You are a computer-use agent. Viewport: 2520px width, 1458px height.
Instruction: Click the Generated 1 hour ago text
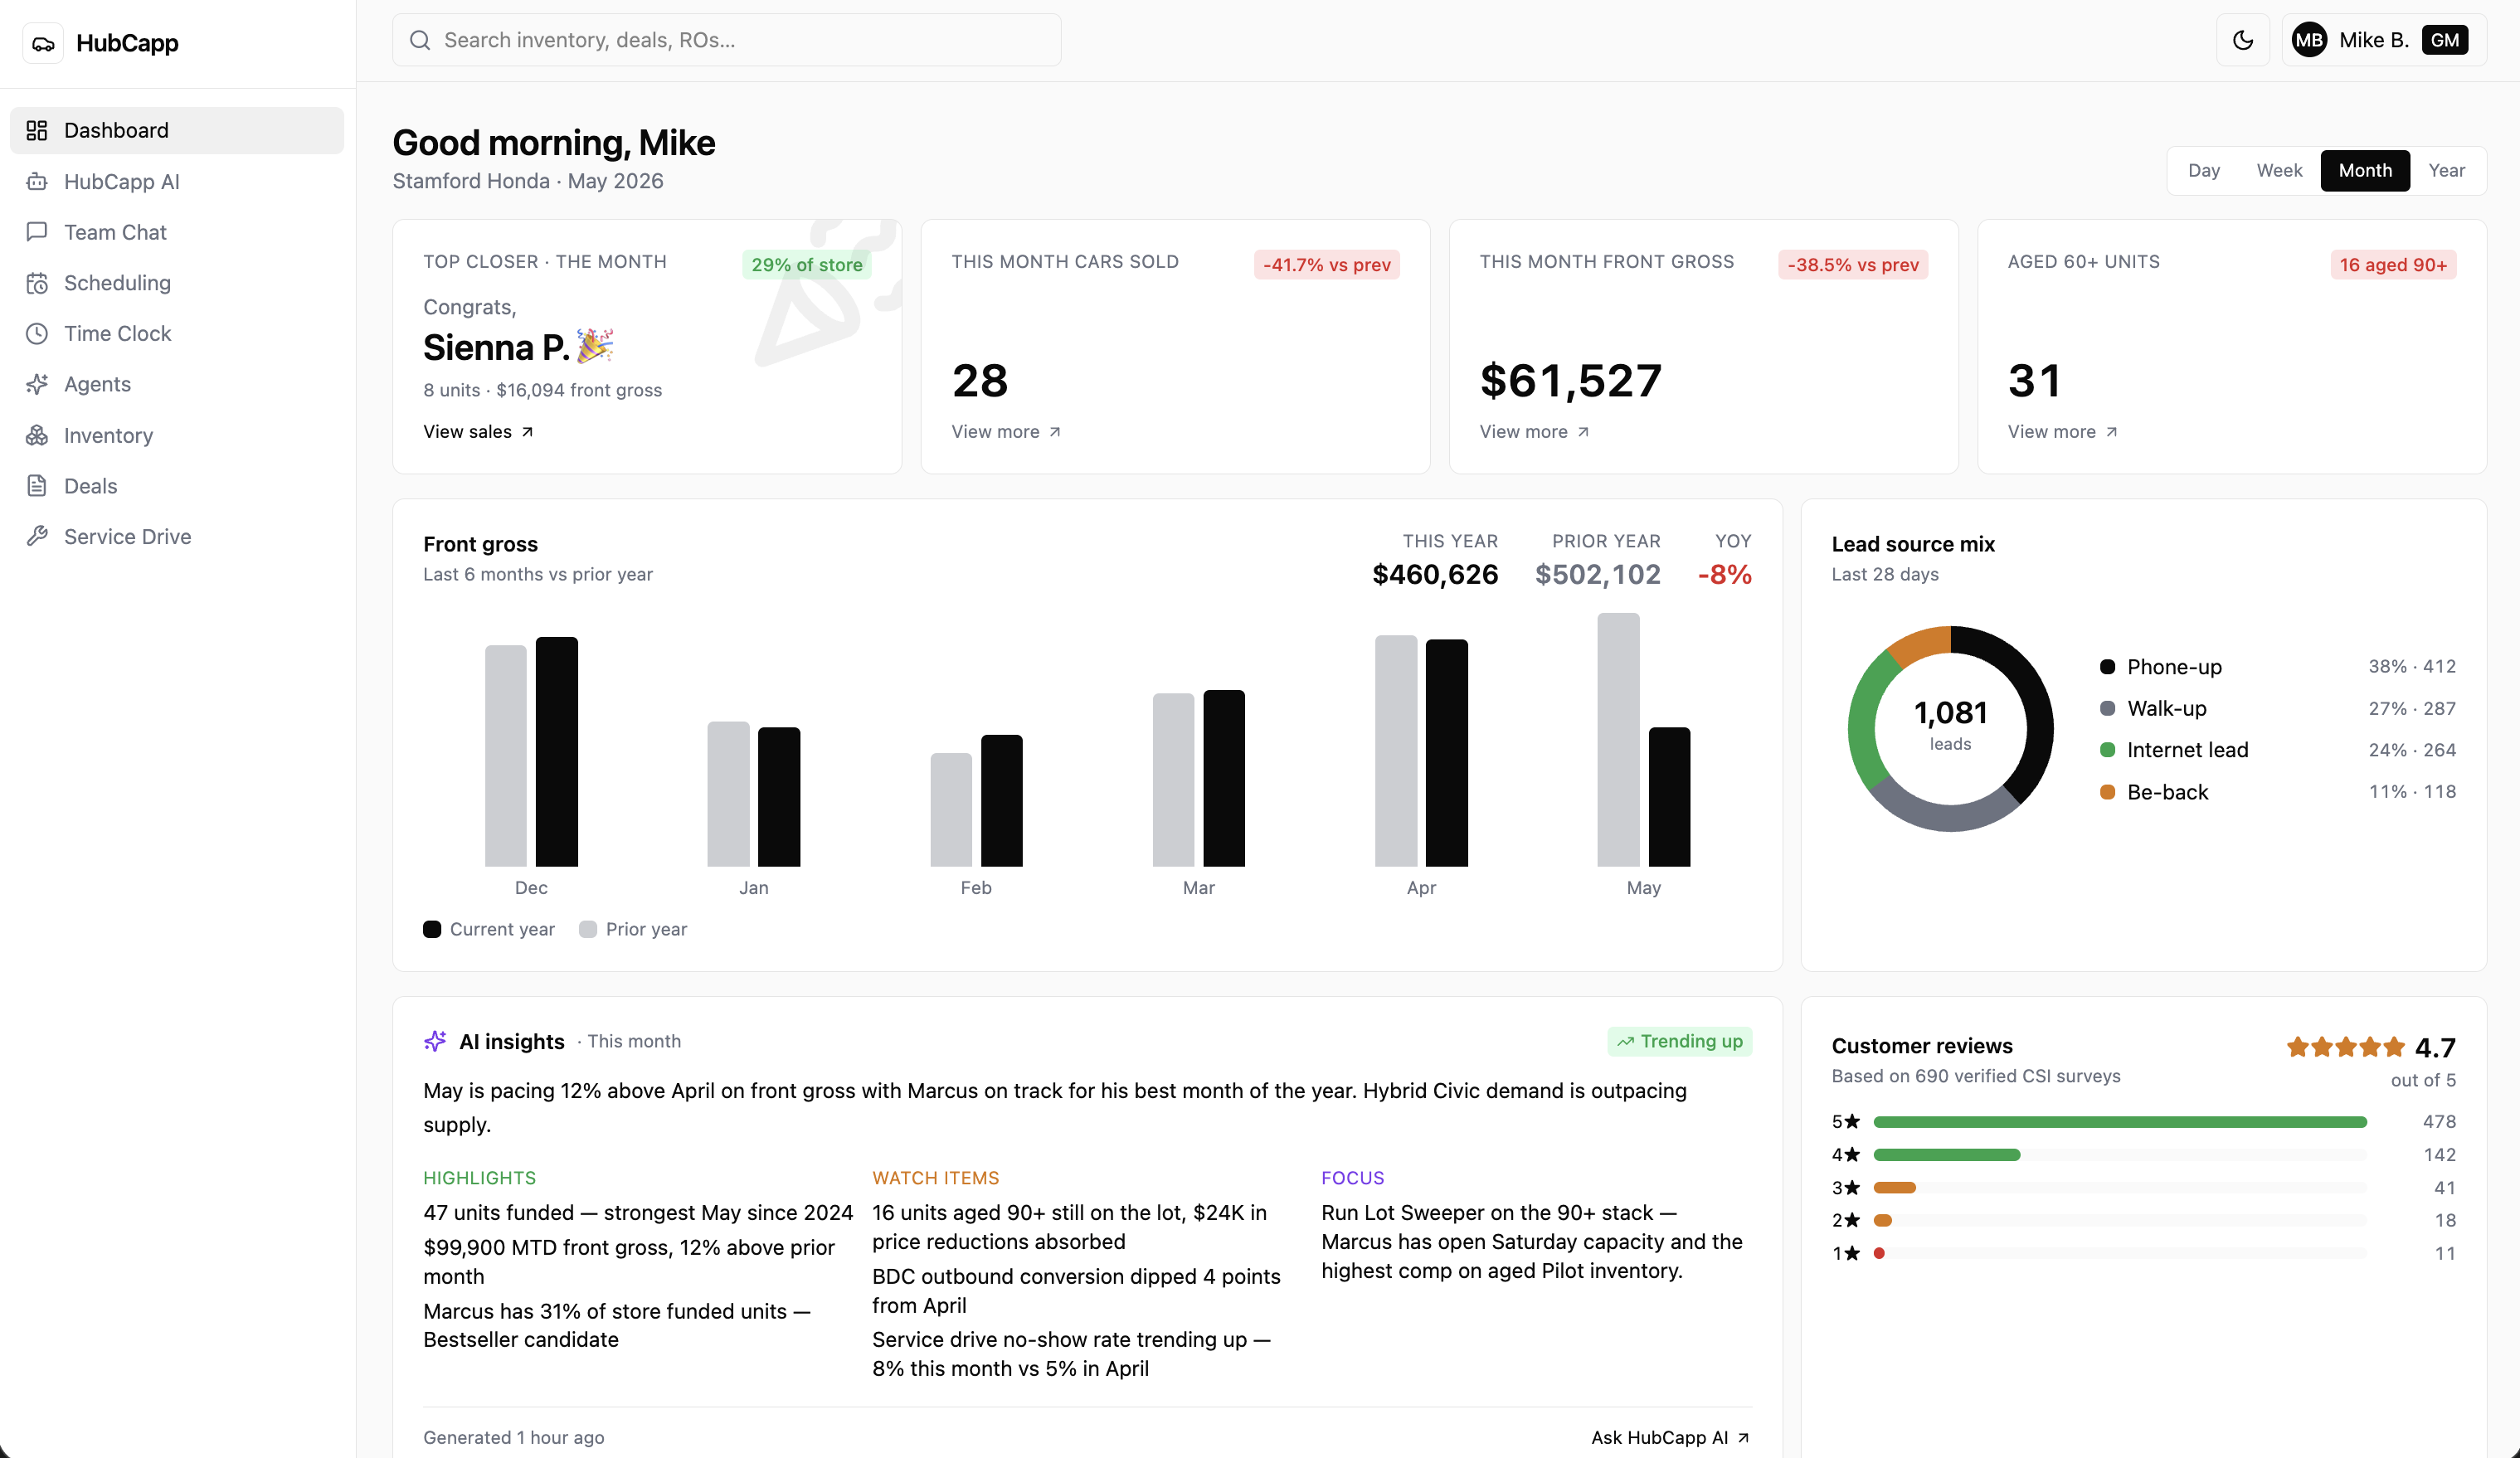tap(513, 1437)
